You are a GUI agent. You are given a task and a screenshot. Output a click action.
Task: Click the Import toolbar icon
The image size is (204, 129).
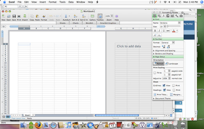(25, 16)
